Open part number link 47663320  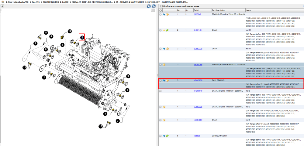(198, 49)
